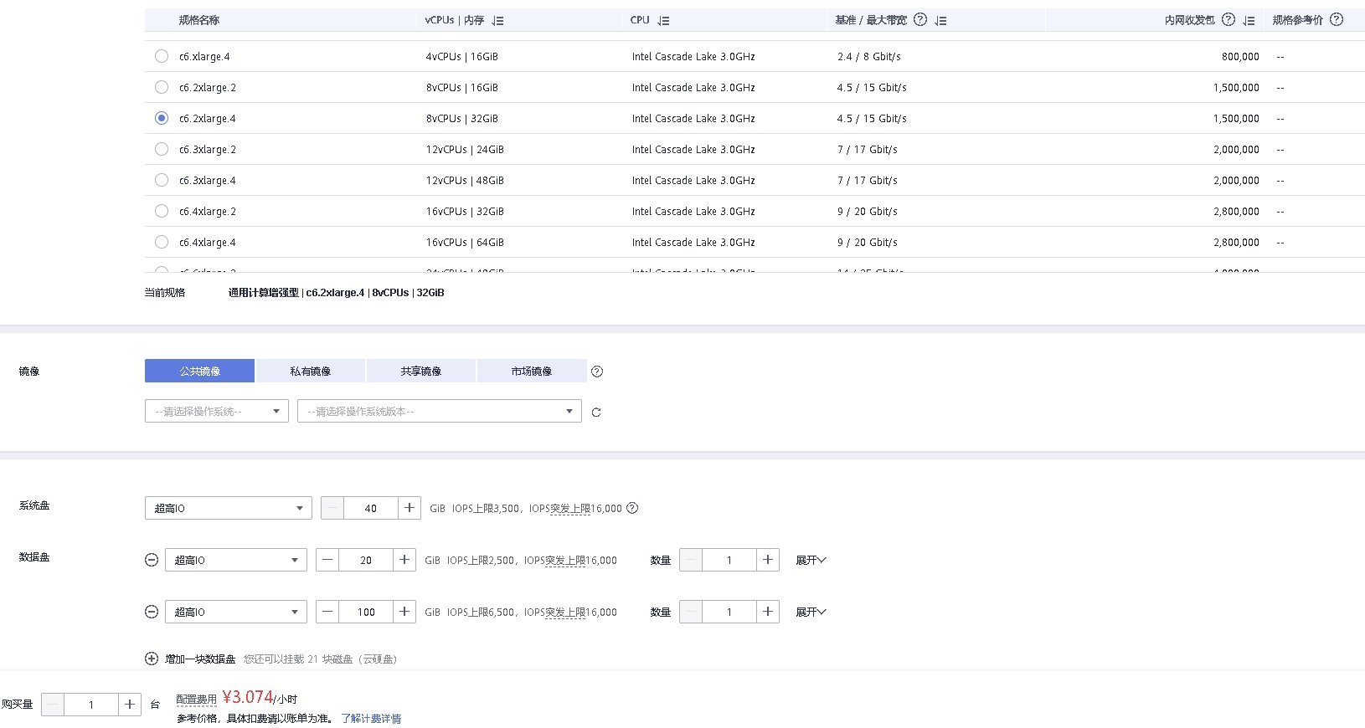Image resolution: width=1365 pixels, height=728 pixels.
Task: Sort by CPU column
Action: point(664,21)
